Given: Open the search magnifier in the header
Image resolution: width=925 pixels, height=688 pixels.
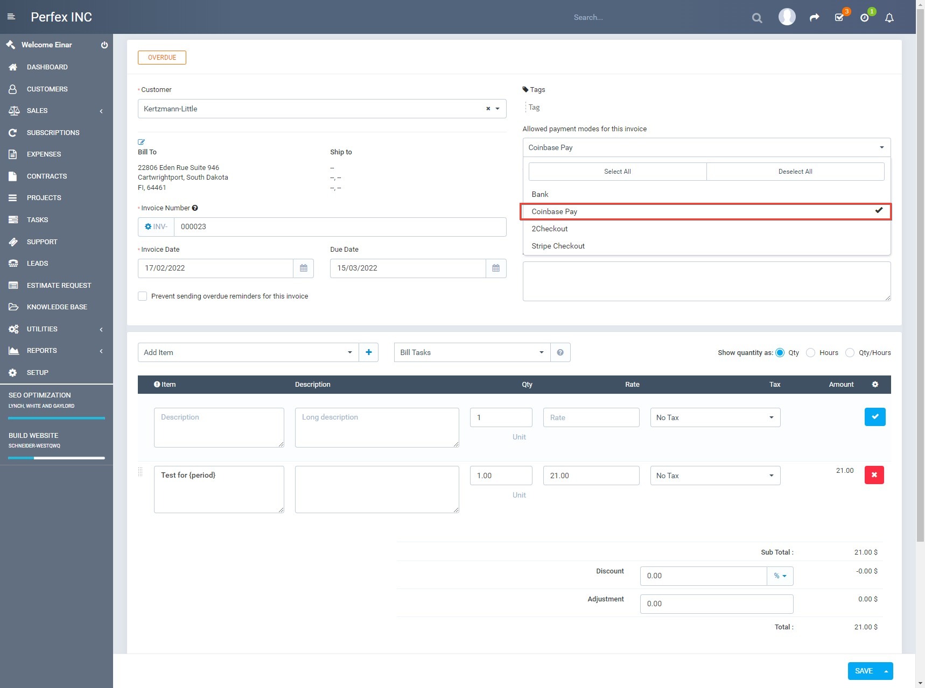Looking at the screenshot, I should [x=756, y=18].
